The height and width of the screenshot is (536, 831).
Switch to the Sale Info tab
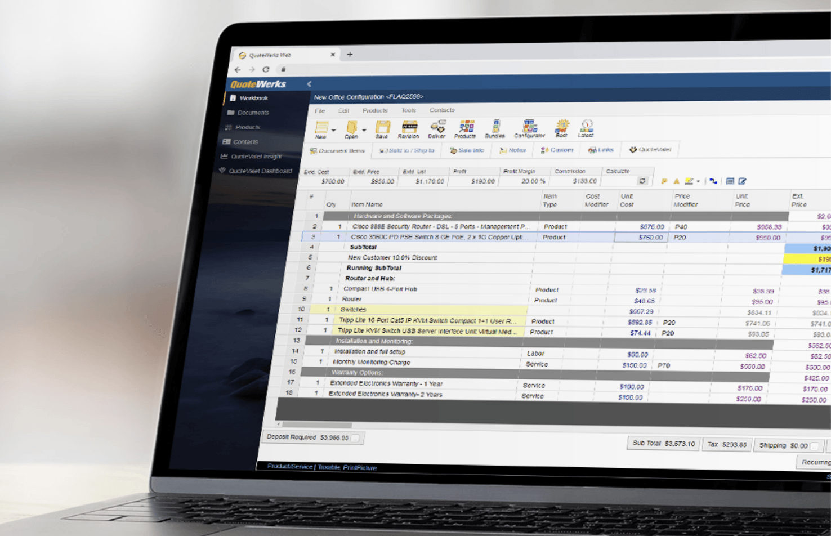(x=467, y=150)
